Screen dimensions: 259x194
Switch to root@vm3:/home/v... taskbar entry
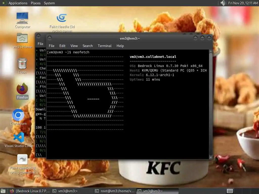[115, 191]
